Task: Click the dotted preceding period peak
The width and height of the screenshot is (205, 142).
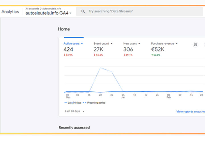Action: [x=100, y=68]
